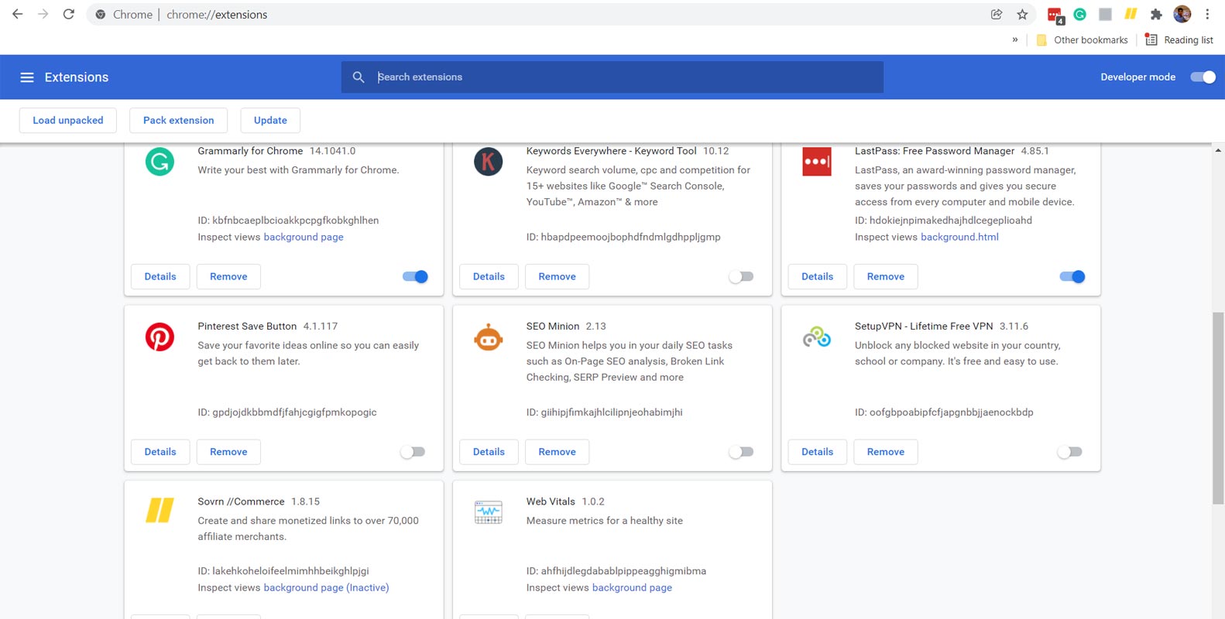Screen dimensions: 1225x619
Task: Open Chrome three-dot menu
Action: 1207,14
